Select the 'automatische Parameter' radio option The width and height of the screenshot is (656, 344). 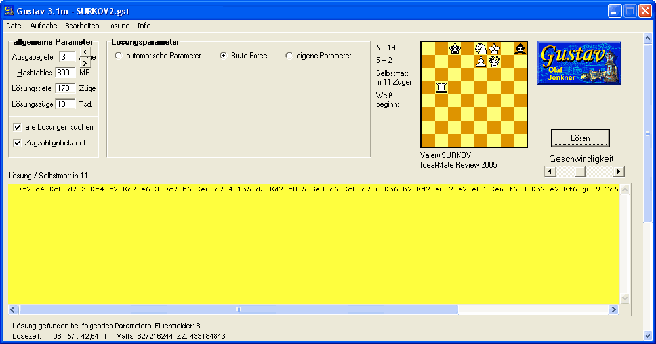click(x=119, y=56)
